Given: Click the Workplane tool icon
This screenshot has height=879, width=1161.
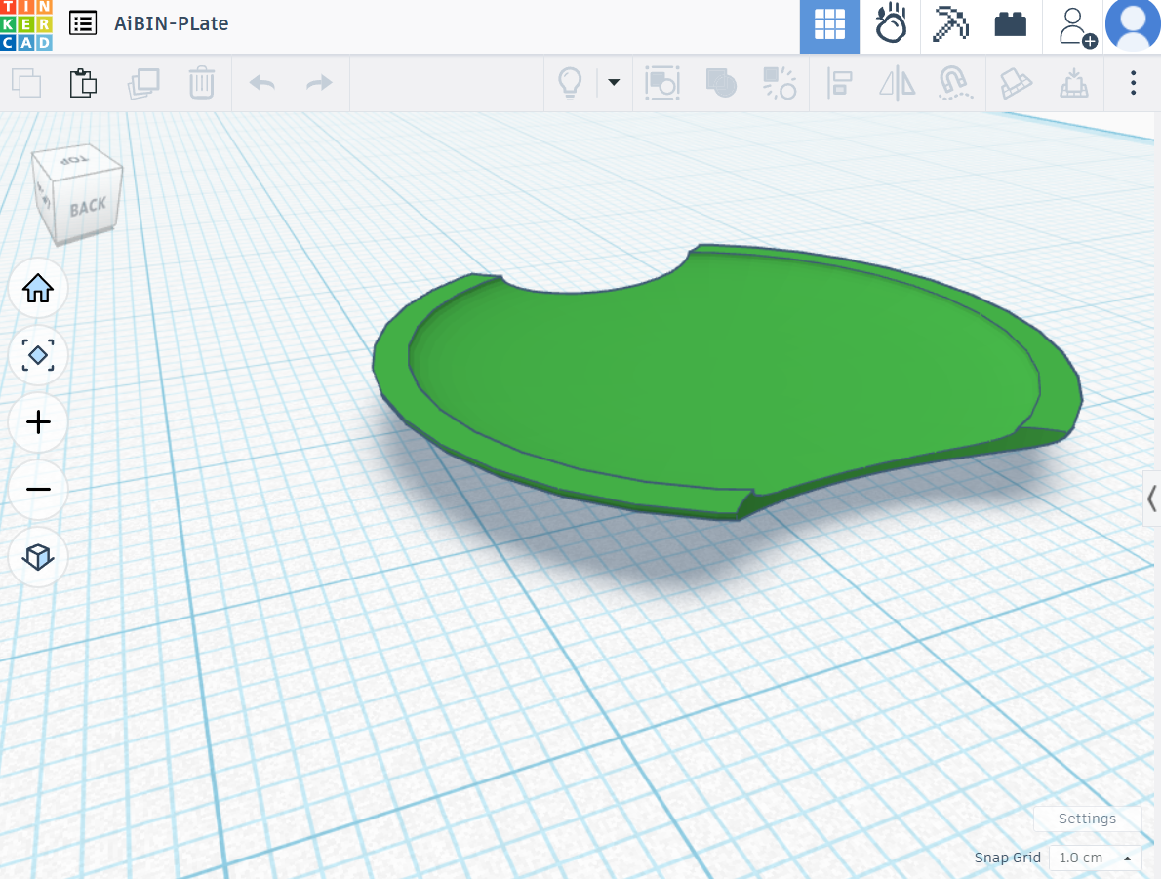Looking at the screenshot, I should [x=1073, y=83].
